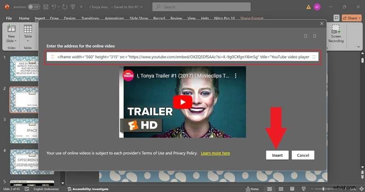Start Slide Show from status bar icon
Viewport: 365px width, 192px height.
303,189
